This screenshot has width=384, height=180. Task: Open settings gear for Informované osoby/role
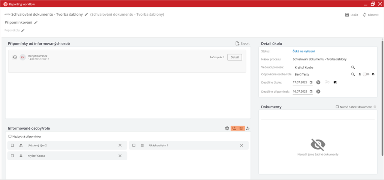click(x=227, y=128)
